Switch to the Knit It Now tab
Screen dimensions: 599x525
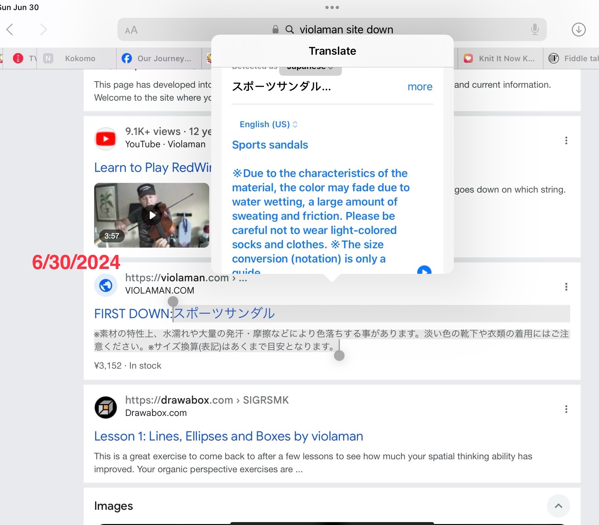(500, 58)
